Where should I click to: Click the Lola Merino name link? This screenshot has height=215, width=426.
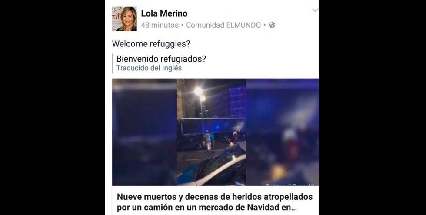pos(164,13)
